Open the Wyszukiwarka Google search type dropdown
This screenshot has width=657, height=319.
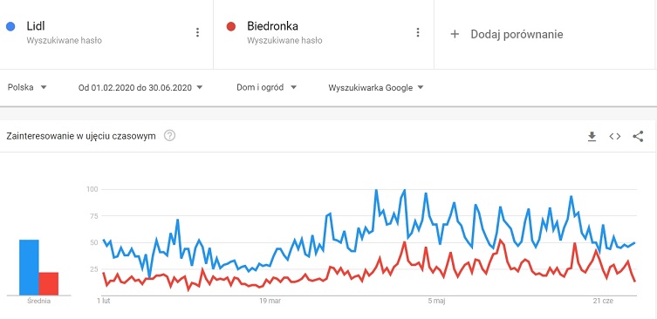[376, 88]
